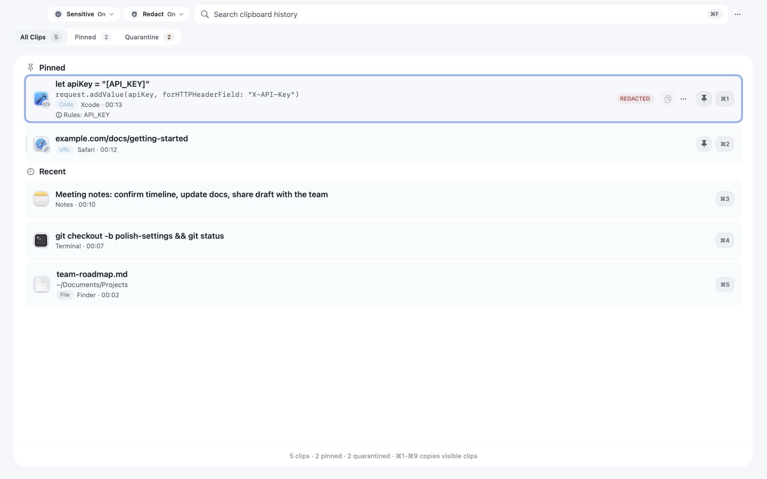
Task: Click the Notes app icon
Action: 41,199
